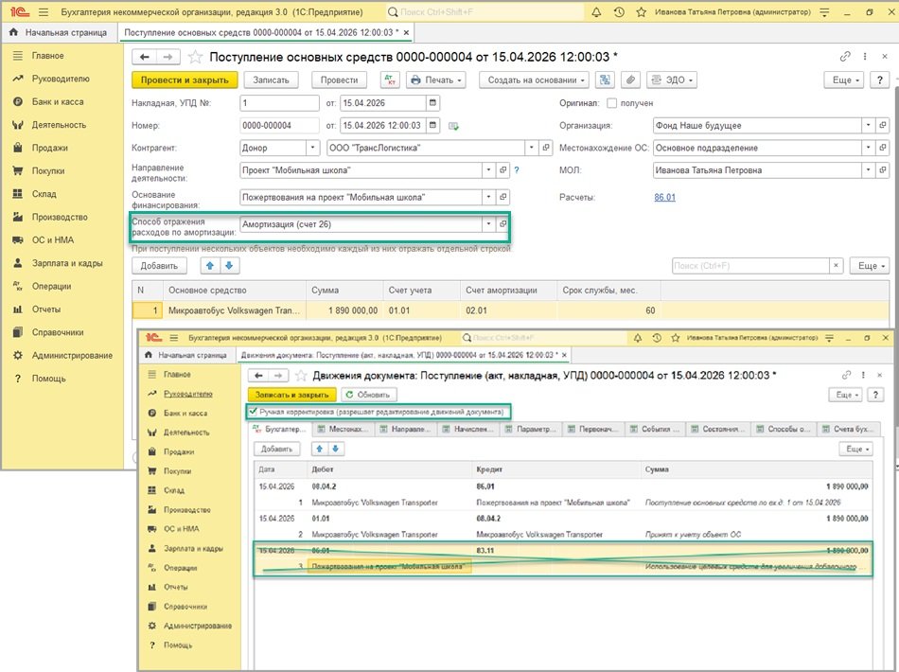Move posting row up in front Движения window
The width and height of the screenshot is (899, 672).
click(x=319, y=449)
